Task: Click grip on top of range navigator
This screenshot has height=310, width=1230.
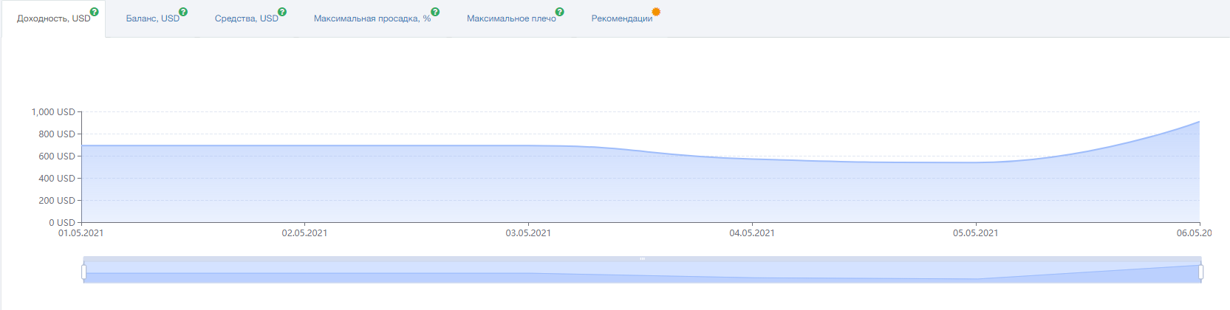Action: coord(642,259)
